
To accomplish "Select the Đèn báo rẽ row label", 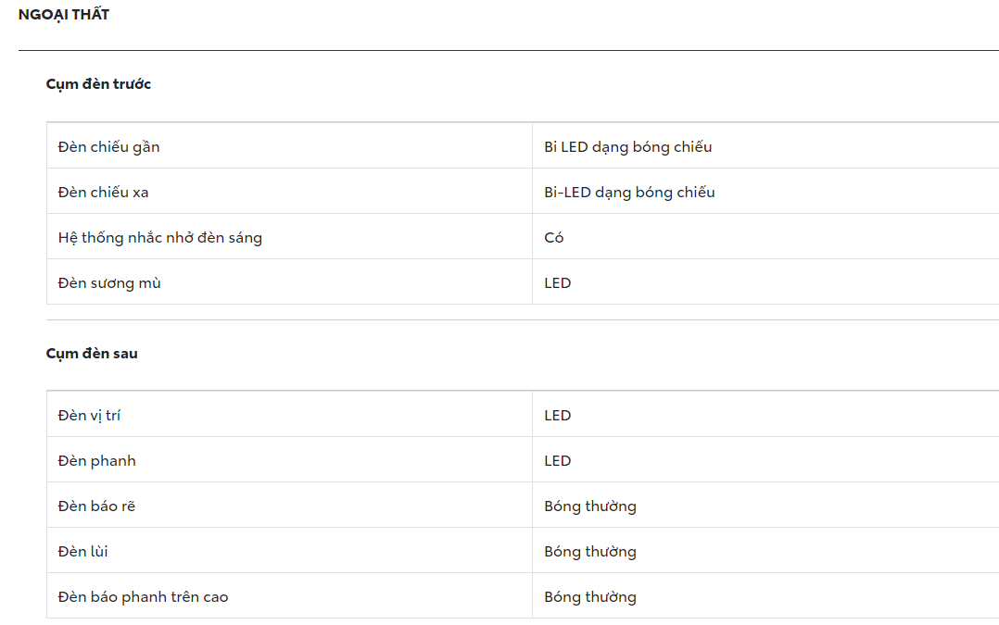I will click(x=96, y=506).
